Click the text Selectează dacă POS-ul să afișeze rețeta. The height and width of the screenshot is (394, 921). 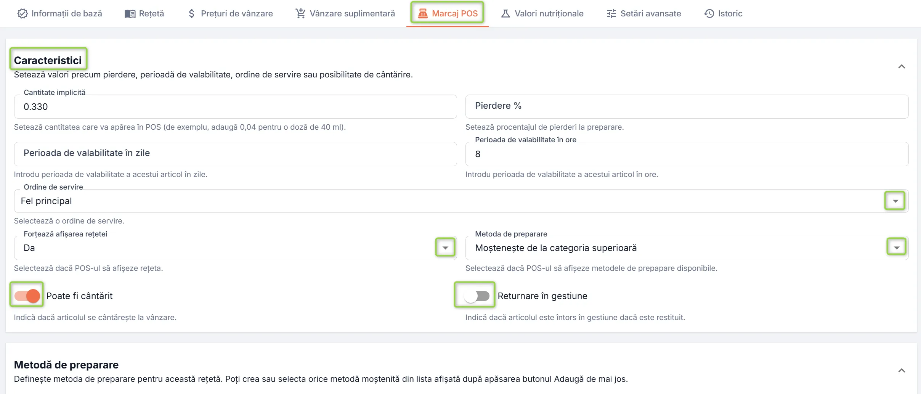point(88,268)
